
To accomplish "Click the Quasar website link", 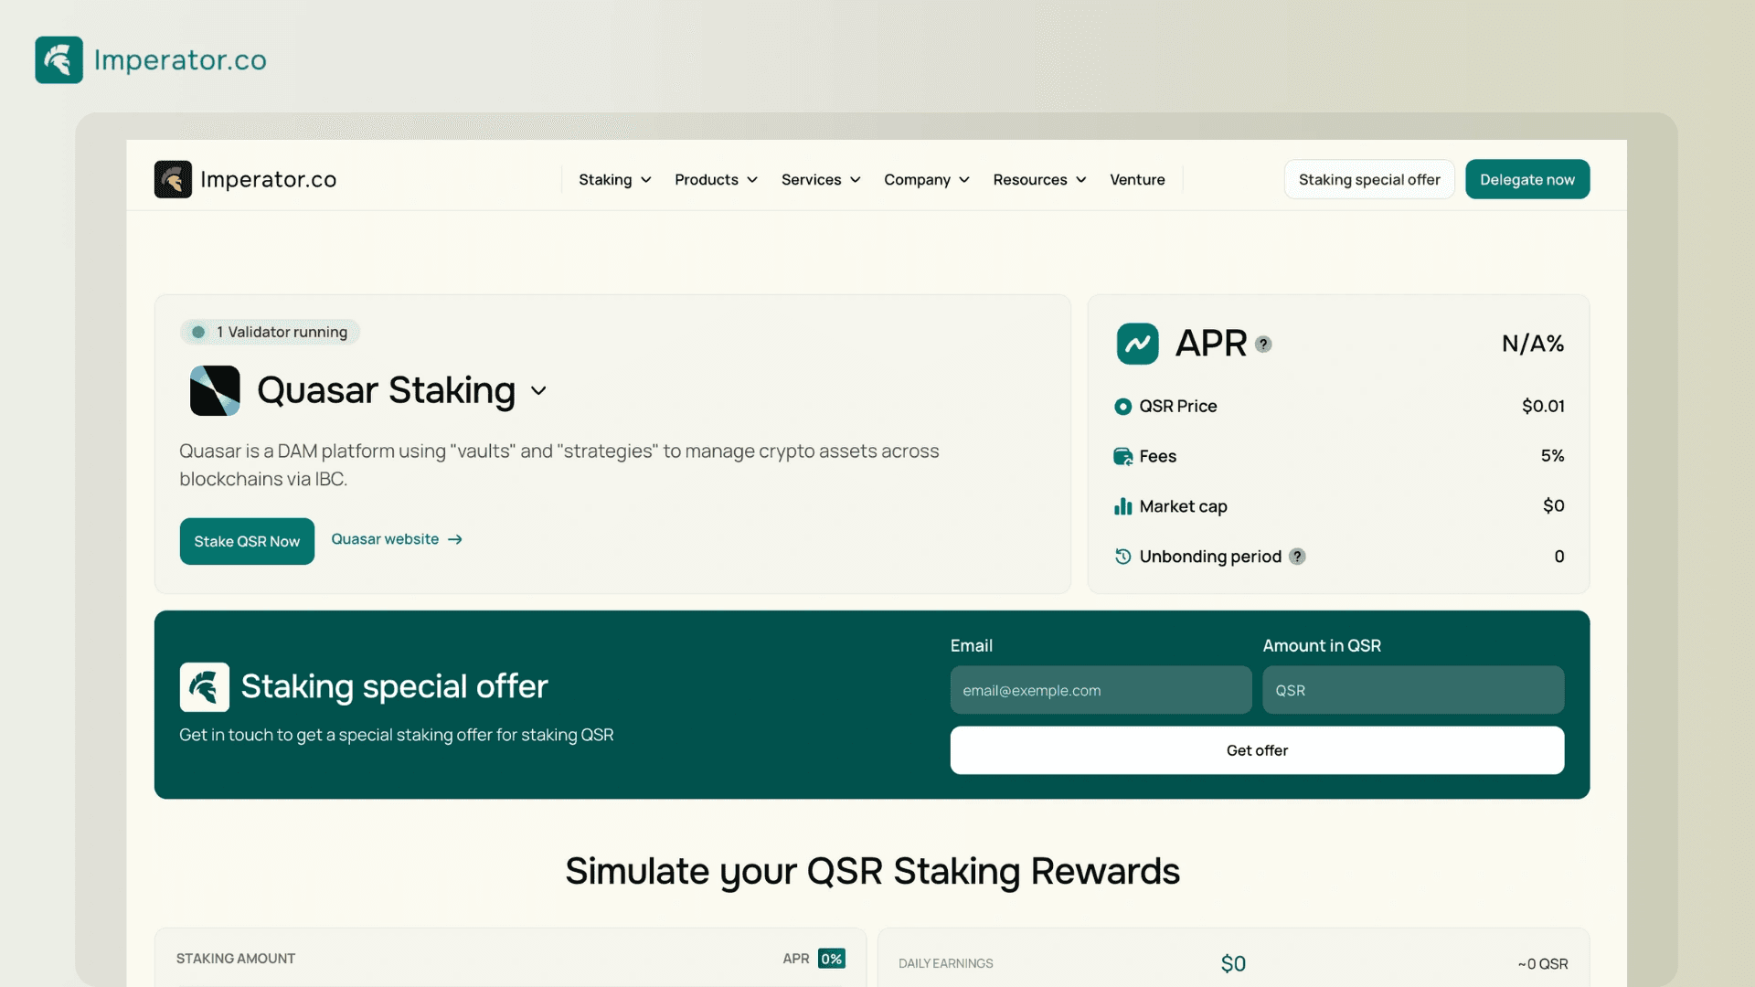I will 396,540.
